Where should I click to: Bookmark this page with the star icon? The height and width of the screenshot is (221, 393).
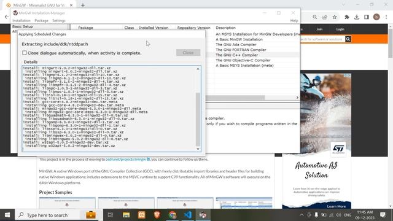pyautogui.click(x=335, y=17)
